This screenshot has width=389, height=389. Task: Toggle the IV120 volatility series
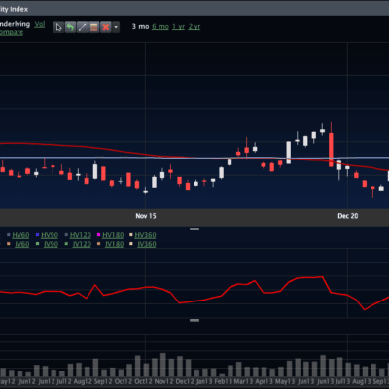coord(82,244)
